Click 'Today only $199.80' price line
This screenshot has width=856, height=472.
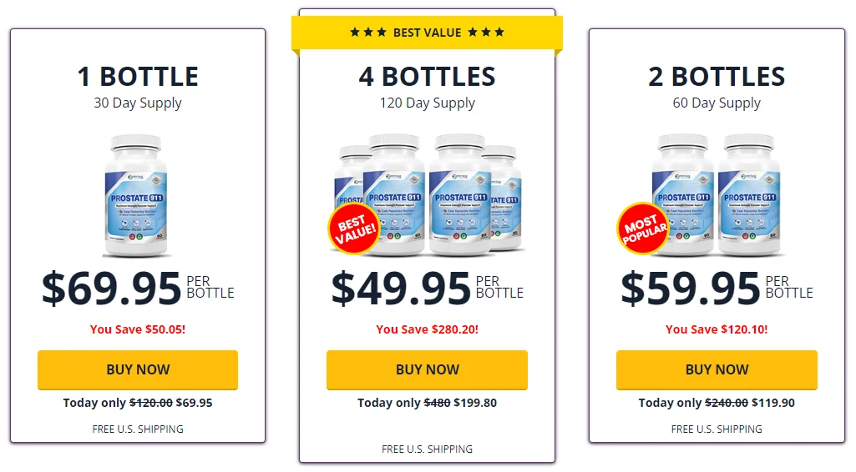coord(427,403)
